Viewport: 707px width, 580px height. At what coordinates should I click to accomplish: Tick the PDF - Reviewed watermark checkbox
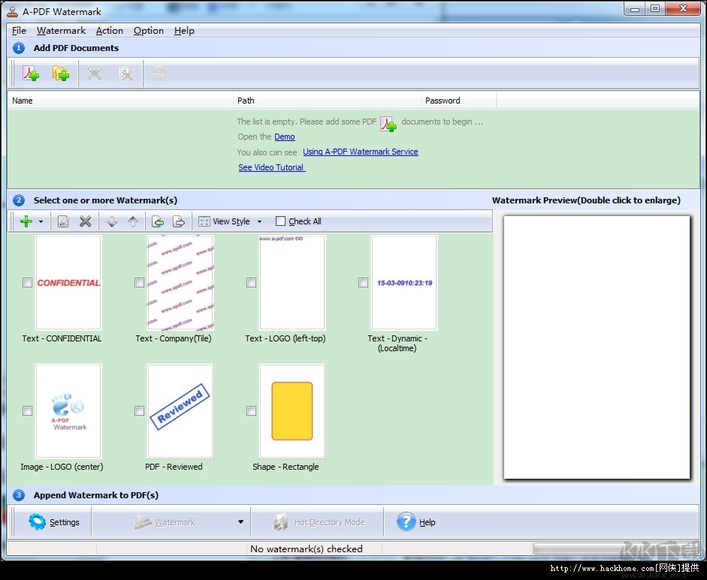click(x=139, y=411)
